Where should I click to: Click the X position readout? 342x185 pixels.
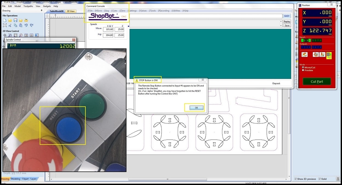[x=317, y=13]
